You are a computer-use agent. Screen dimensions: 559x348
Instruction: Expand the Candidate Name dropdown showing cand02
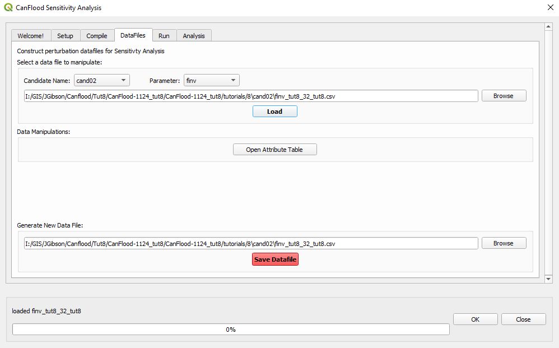pos(102,80)
